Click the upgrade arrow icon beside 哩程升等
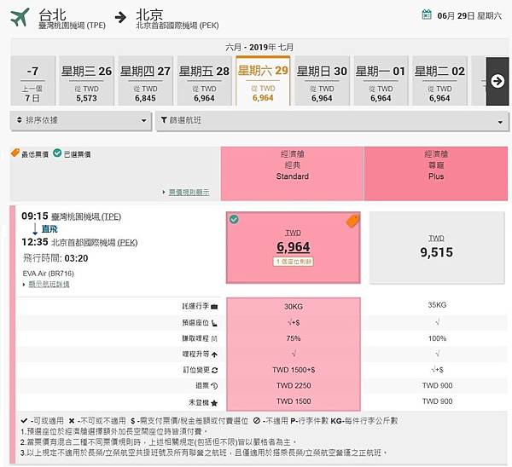512x467 pixels. pyautogui.click(x=214, y=355)
